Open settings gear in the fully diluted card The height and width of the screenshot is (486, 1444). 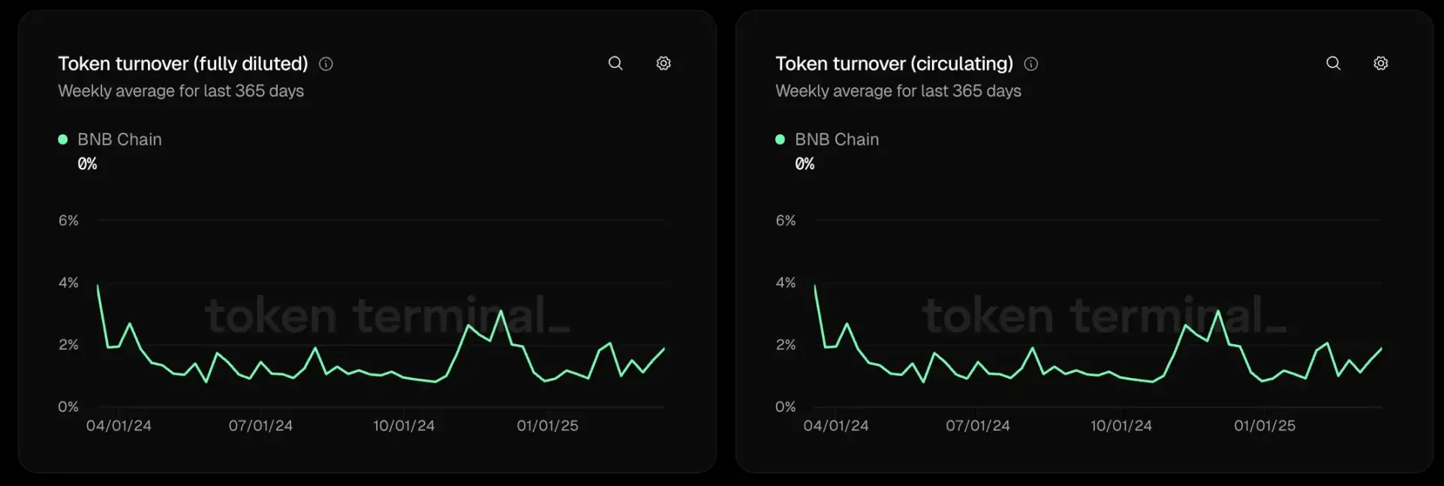tap(663, 63)
